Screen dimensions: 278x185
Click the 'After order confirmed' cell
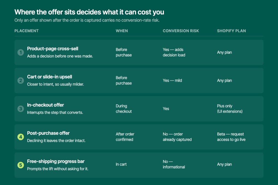[125, 137]
